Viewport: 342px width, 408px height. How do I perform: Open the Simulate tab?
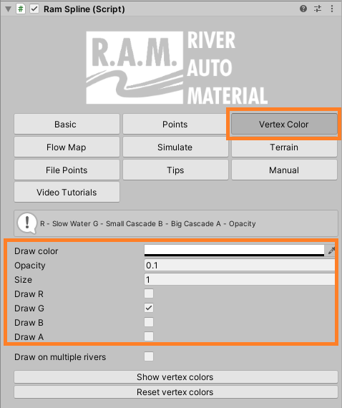tap(175, 147)
